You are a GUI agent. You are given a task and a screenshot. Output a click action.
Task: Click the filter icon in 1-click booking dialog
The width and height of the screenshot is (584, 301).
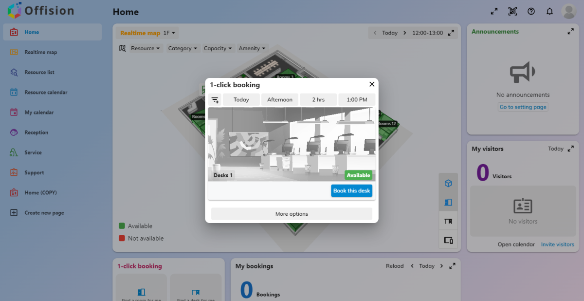coord(215,99)
